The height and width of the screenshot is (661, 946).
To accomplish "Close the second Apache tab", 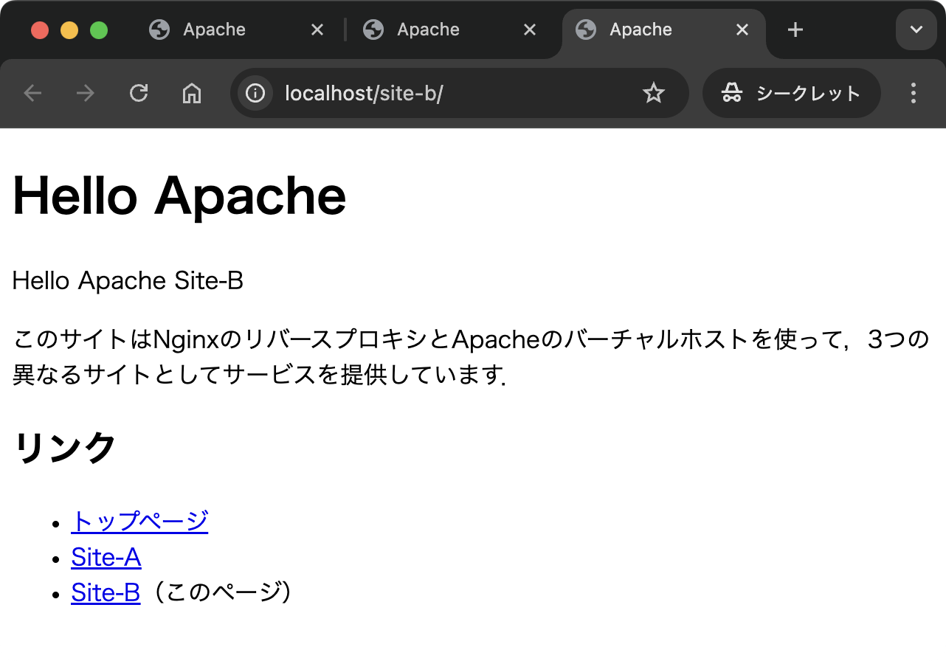I will coord(529,30).
